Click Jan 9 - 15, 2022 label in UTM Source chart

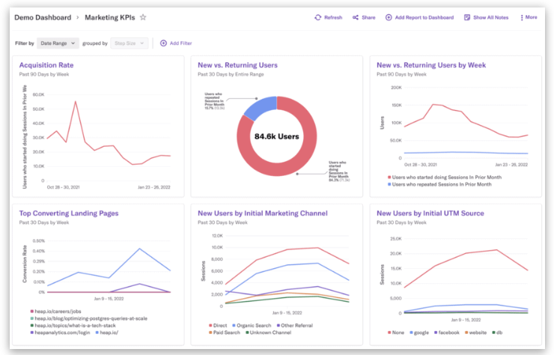466,320
